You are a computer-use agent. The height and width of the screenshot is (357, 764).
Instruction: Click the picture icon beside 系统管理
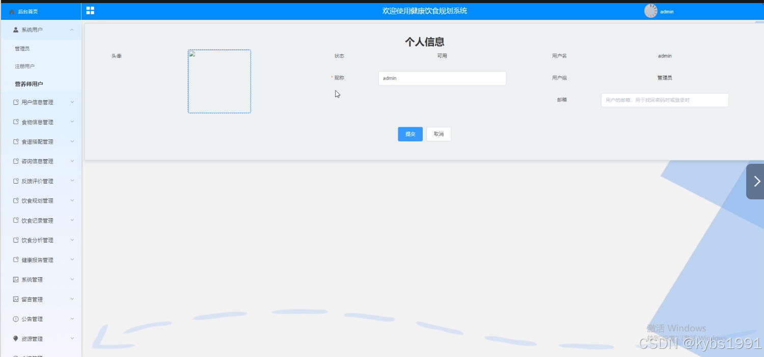point(16,280)
